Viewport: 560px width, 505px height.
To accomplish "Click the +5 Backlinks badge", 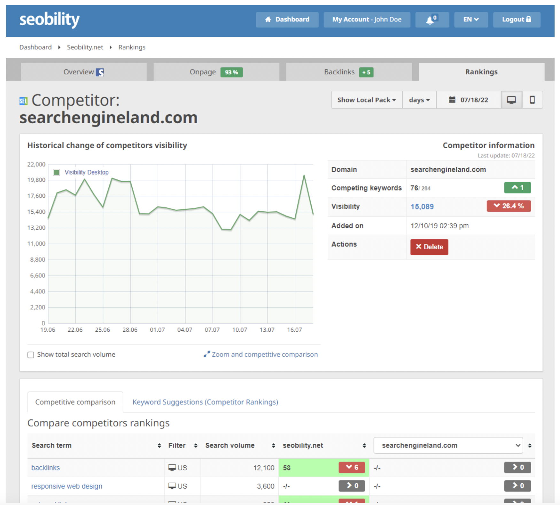I will (366, 72).
